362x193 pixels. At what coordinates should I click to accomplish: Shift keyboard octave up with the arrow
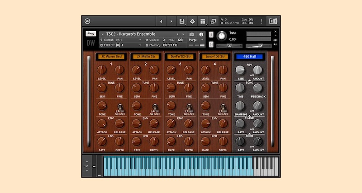click(x=87, y=161)
